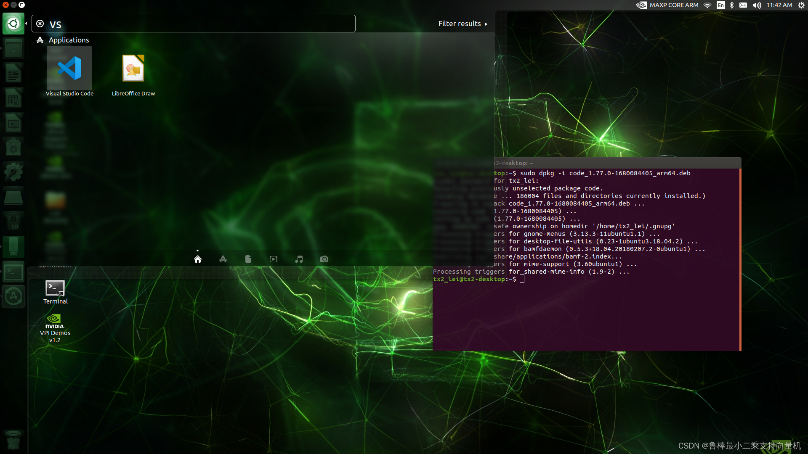
Task: Select the Applications lens
Action: pyautogui.click(x=223, y=259)
